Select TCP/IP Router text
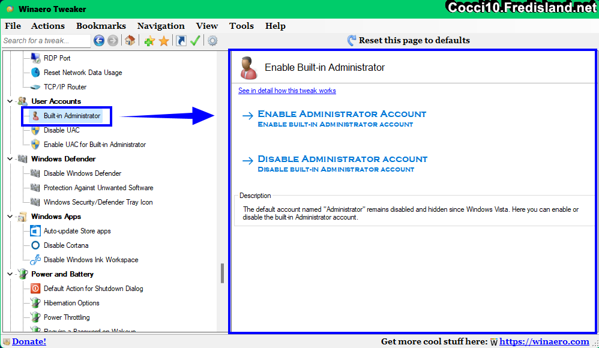The width and height of the screenshot is (599, 348). click(x=65, y=87)
